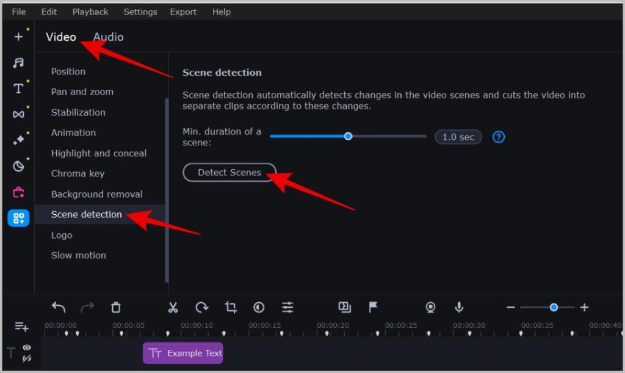
Task: Click the Add track icon
Action: (21, 327)
